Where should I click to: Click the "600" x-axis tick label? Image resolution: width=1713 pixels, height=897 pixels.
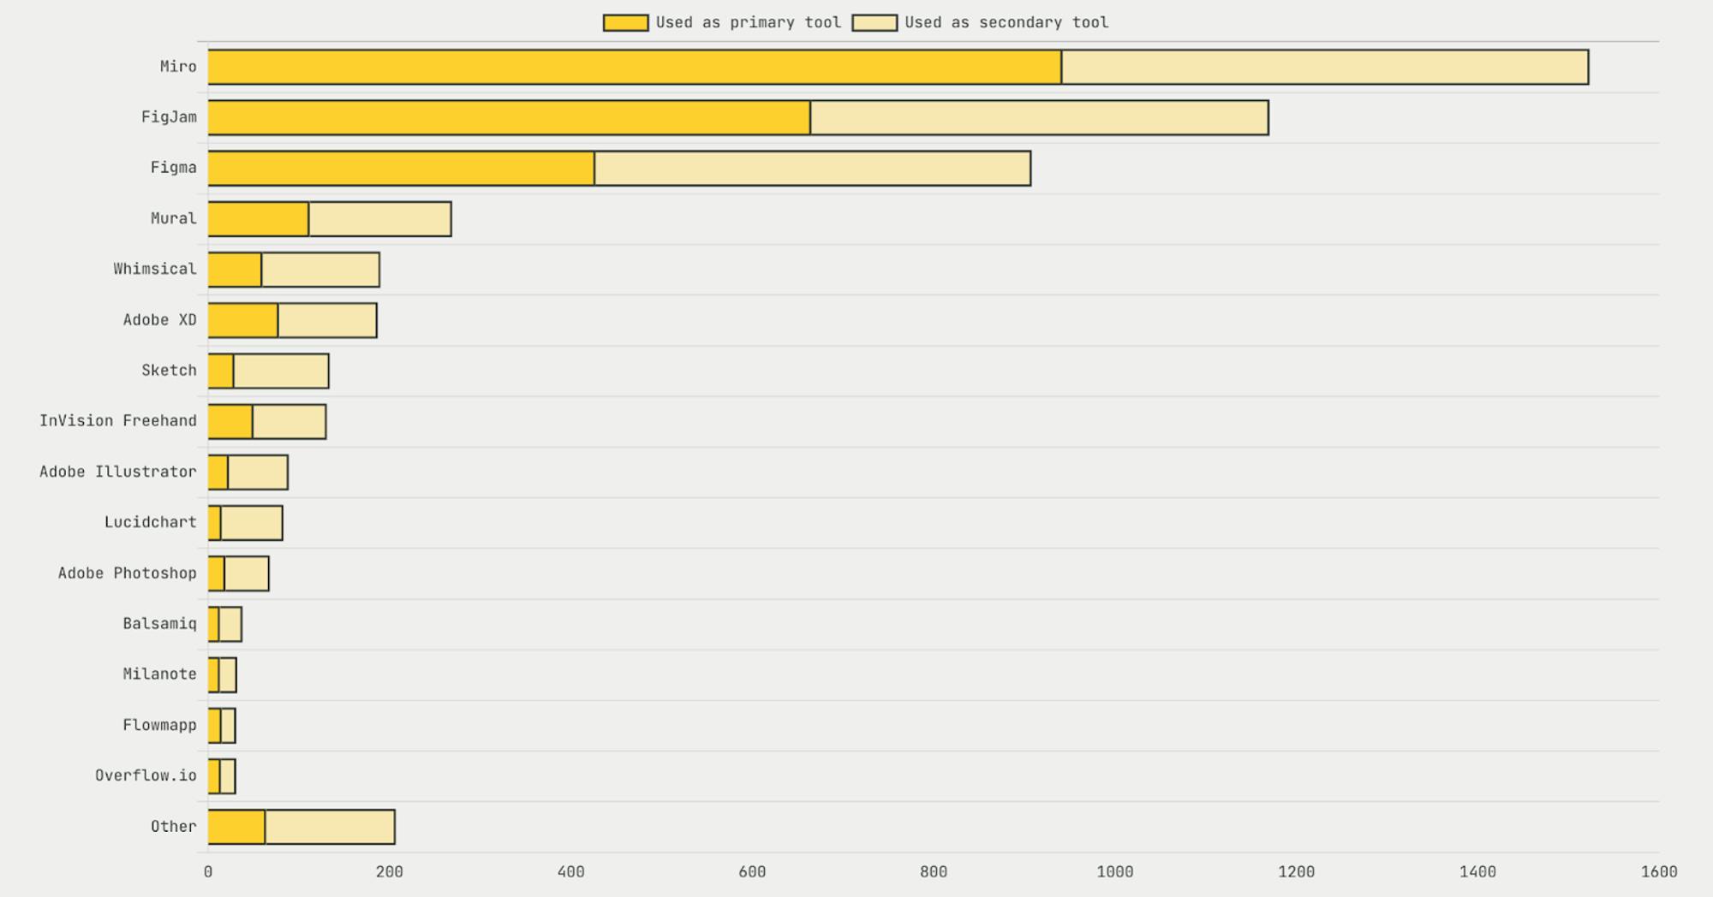pos(752,872)
